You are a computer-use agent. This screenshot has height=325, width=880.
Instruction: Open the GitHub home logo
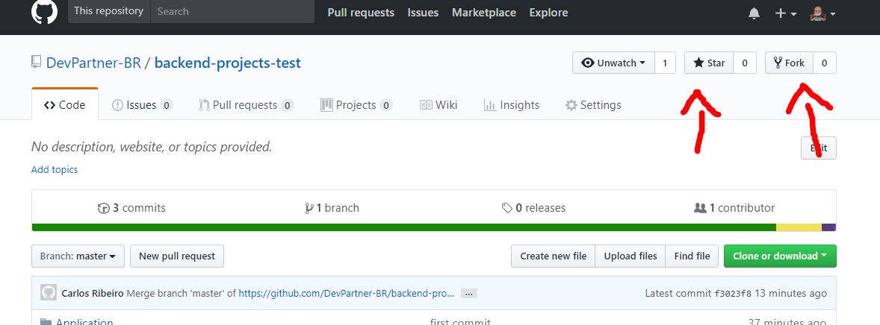[x=44, y=11]
